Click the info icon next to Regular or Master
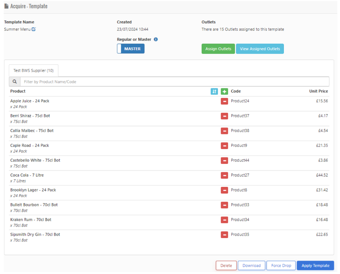 [x=156, y=39]
